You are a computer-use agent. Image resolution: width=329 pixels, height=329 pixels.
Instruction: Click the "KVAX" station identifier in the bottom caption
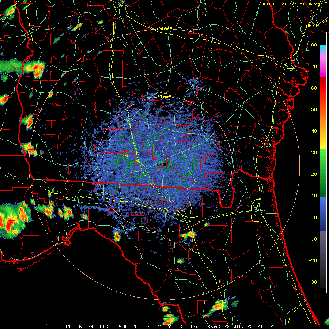pos(215,326)
